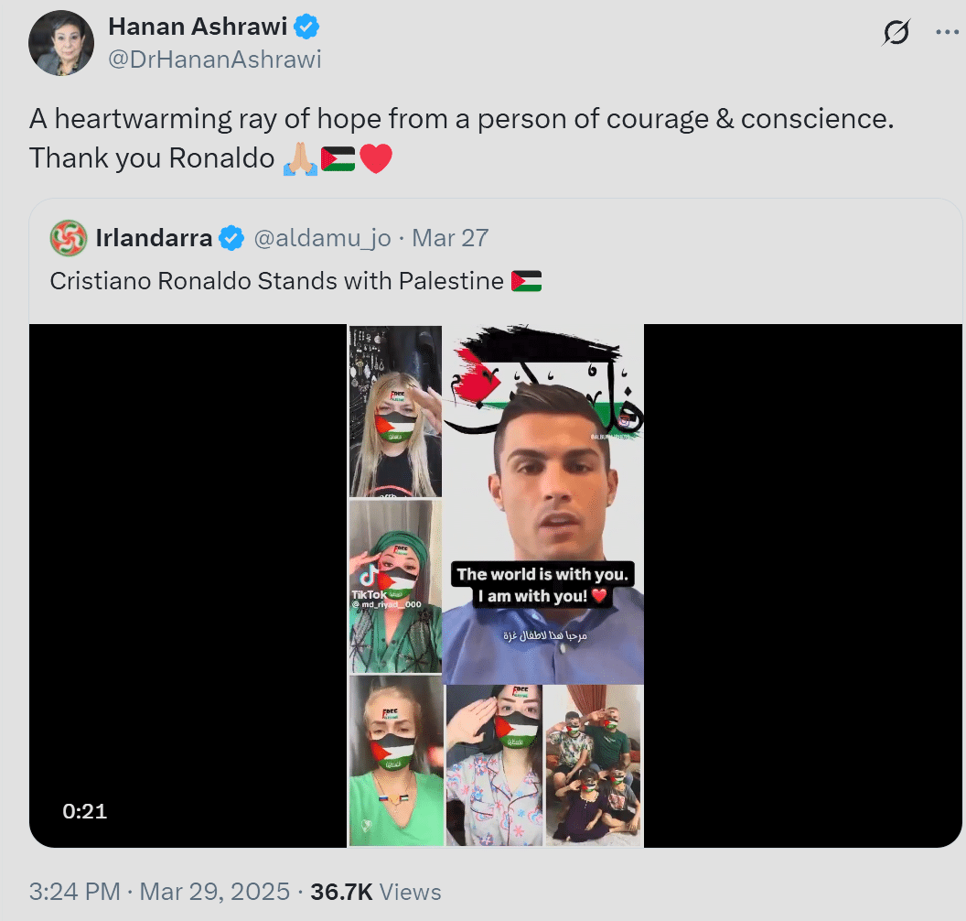966x921 pixels.
Task: Play the embedded video in the quoted post
Action: click(x=495, y=586)
